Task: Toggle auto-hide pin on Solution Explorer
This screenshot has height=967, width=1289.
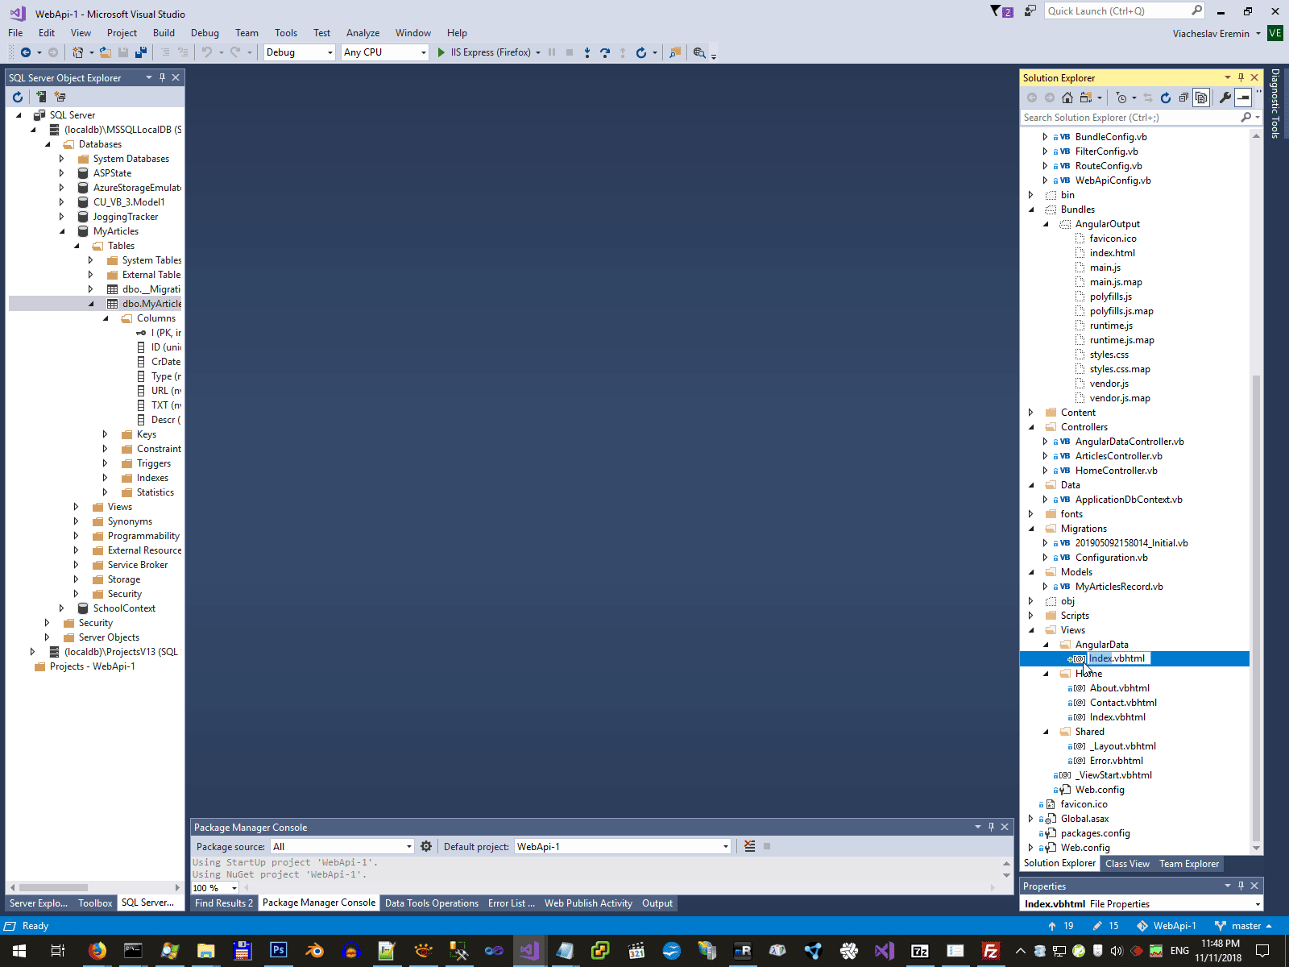Action: point(1241,77)
